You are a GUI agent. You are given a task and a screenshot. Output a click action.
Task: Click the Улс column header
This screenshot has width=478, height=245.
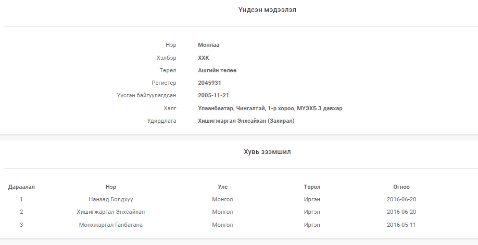coord(222,187)
